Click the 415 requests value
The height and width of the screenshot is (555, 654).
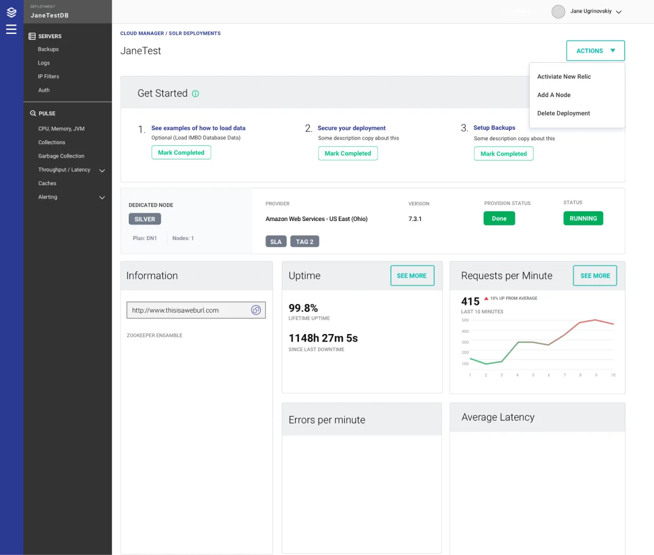[x=470, y=301]
